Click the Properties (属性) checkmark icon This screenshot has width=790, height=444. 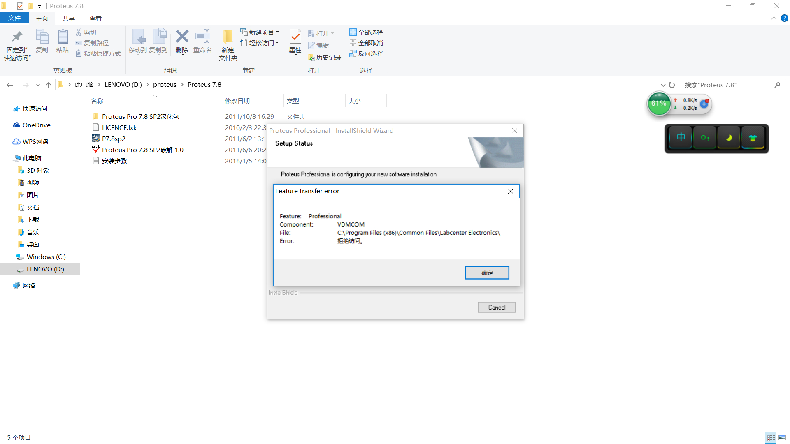pos(295,37)
